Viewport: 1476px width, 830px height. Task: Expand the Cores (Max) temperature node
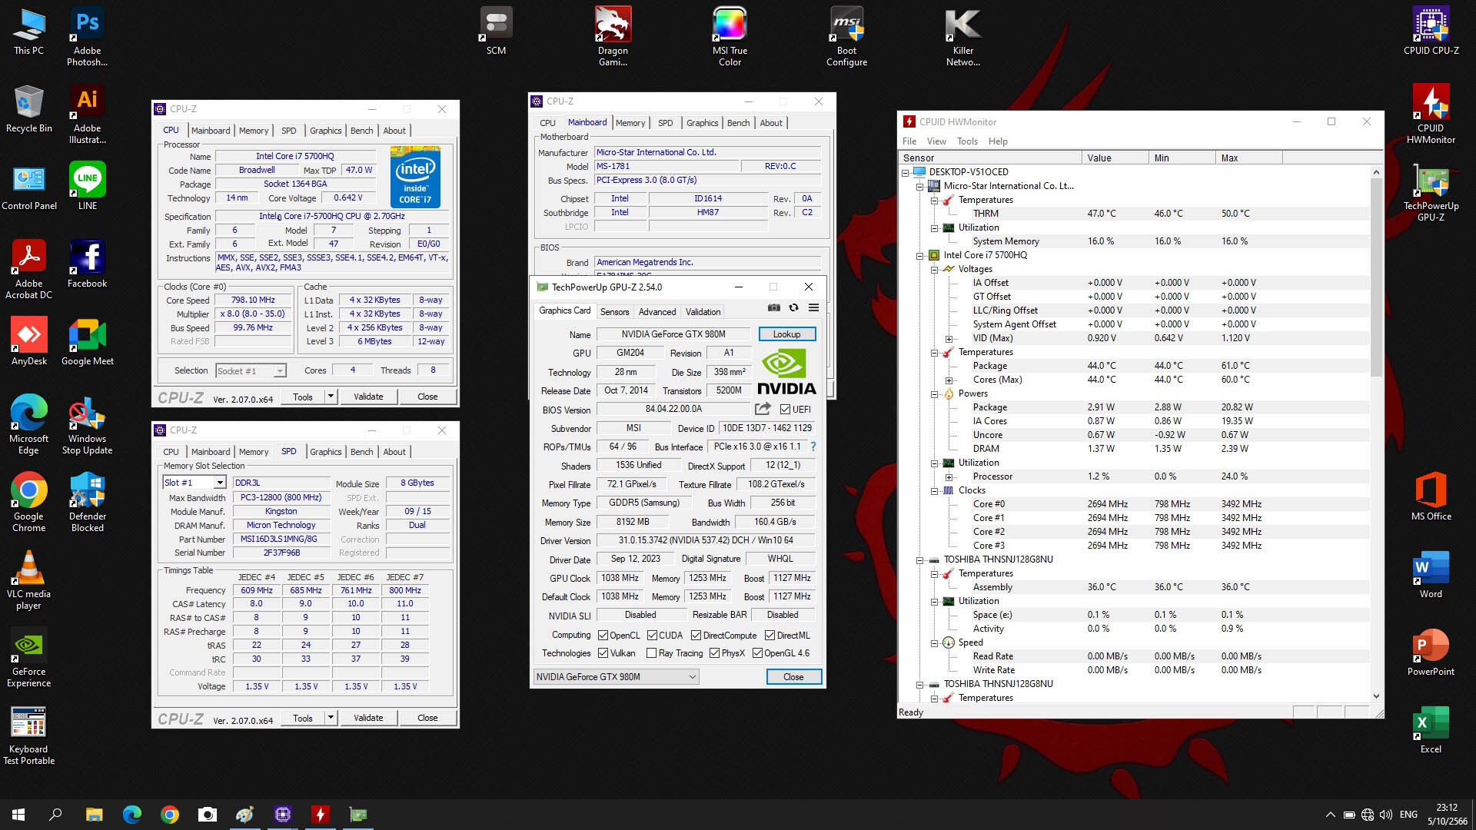pos(949,380)
